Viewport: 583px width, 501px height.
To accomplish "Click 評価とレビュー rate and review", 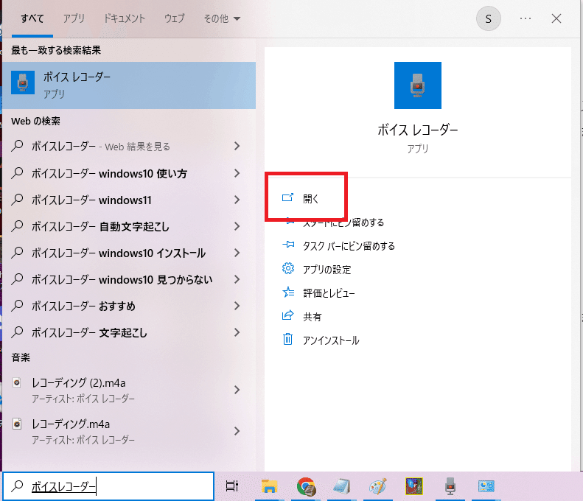I will click(x=329, y=293).
